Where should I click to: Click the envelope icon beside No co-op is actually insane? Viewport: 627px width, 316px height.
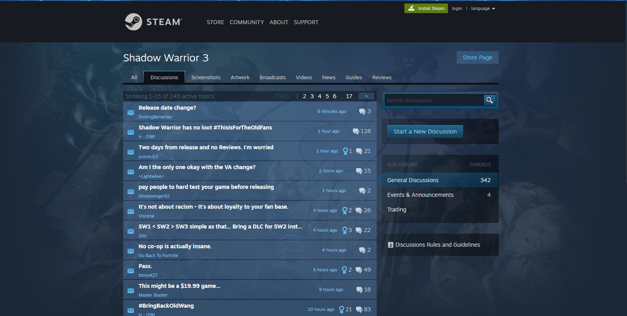(130, 251)
